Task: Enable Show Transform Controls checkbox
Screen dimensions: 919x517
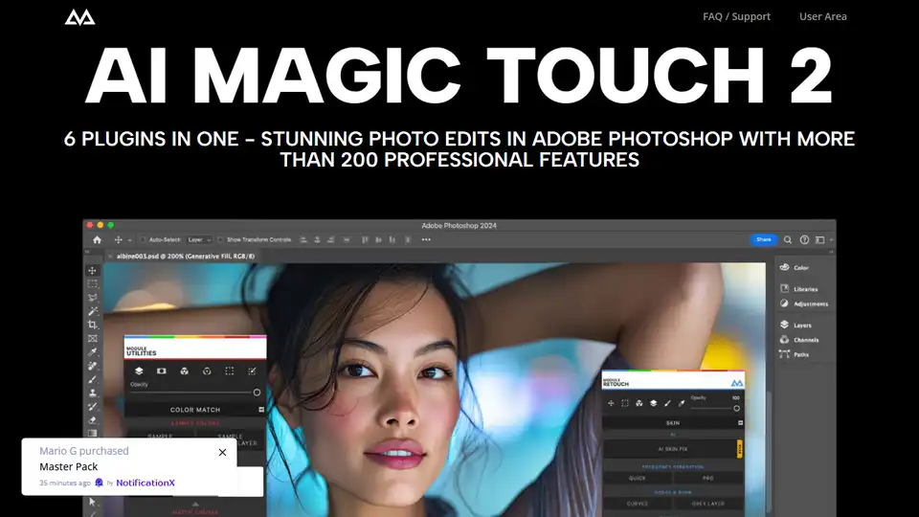Action: [x=220, y=239]
